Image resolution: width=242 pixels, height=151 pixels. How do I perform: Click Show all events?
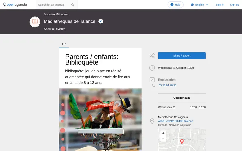[x=54, y=29]
